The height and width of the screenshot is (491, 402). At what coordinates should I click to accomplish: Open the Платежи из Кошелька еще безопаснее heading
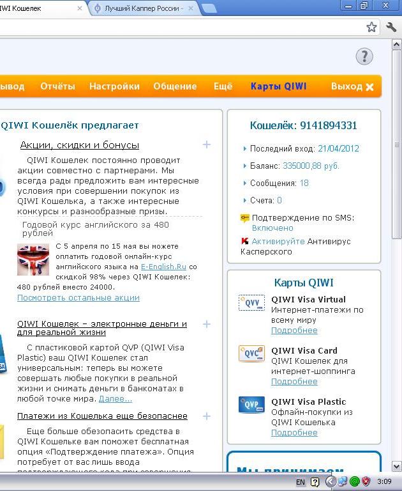click(102, 416)
